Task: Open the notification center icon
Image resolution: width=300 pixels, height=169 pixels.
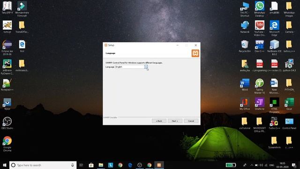Action: [294, 165]
